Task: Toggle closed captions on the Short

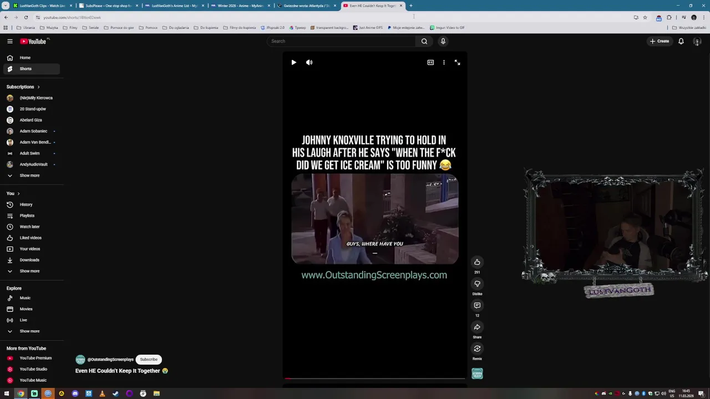Action: 430,63
